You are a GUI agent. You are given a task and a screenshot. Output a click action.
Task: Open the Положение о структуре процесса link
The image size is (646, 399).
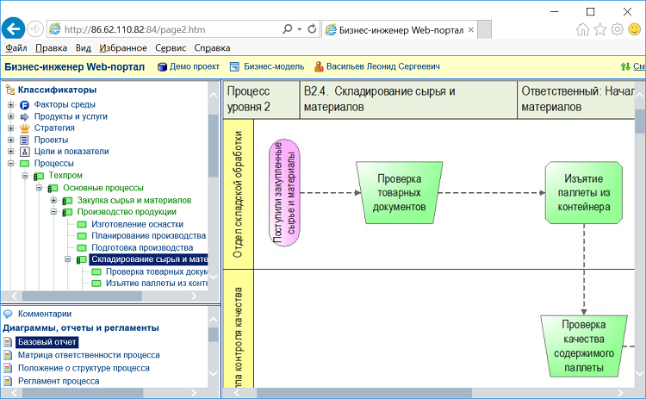pos(84,368)
